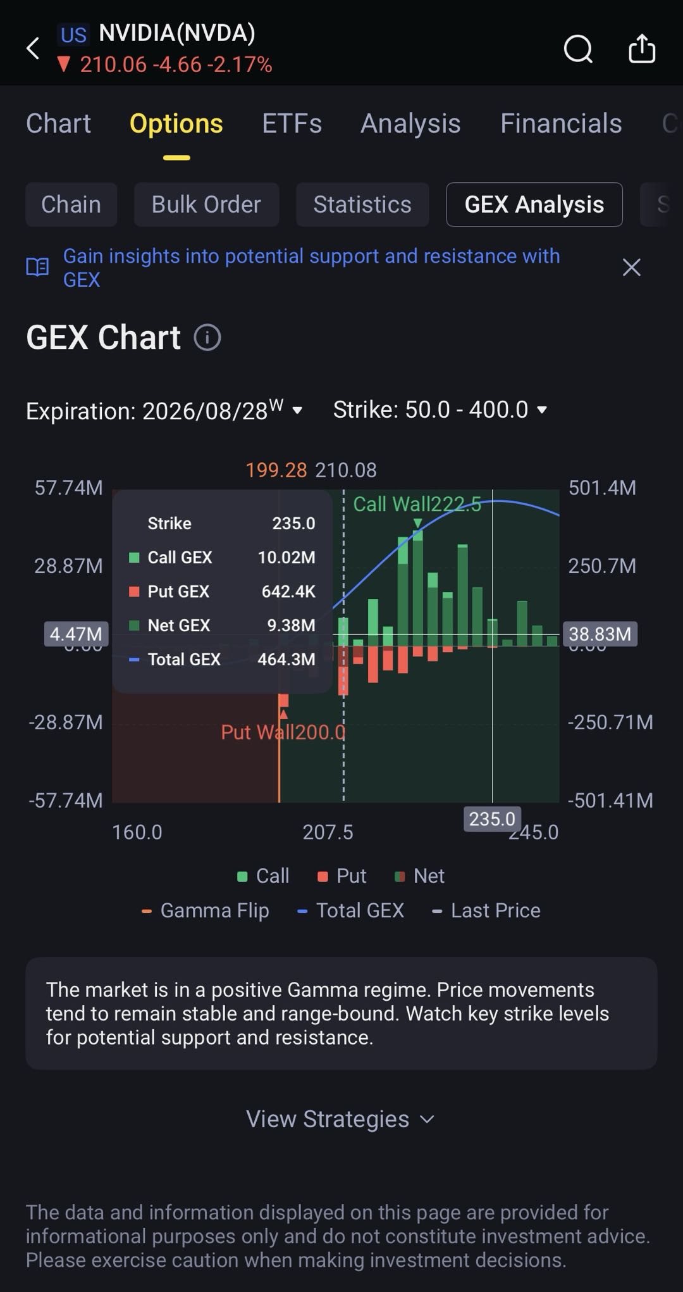Tap the GEX guide book icon
Viewport: 683px width, 1292px height.
pos(37,267)
